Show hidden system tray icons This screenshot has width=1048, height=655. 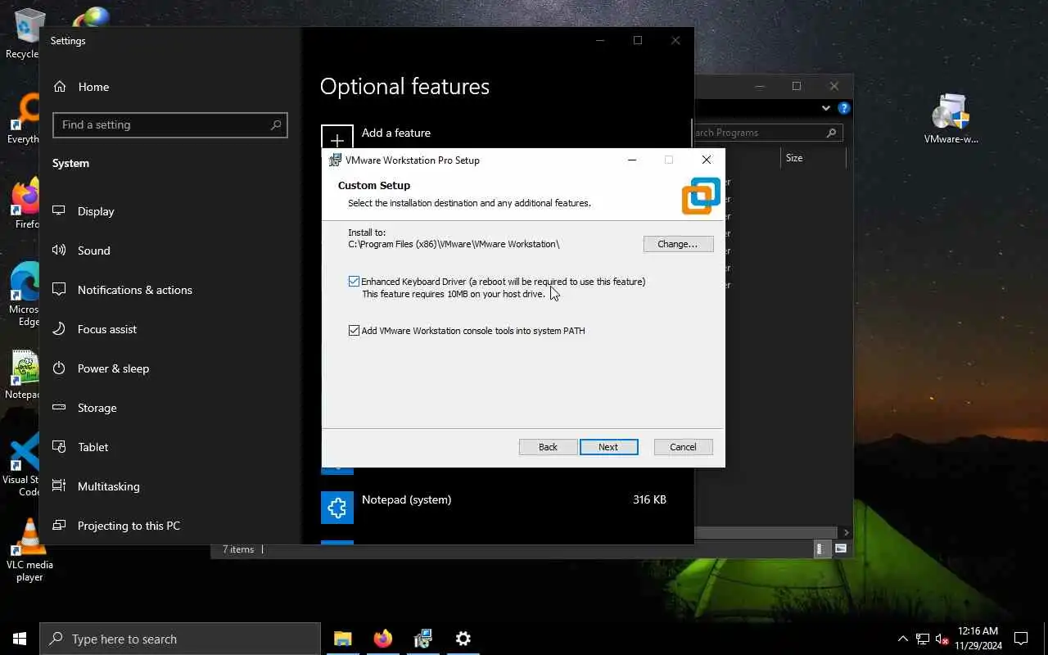[903, 639]
